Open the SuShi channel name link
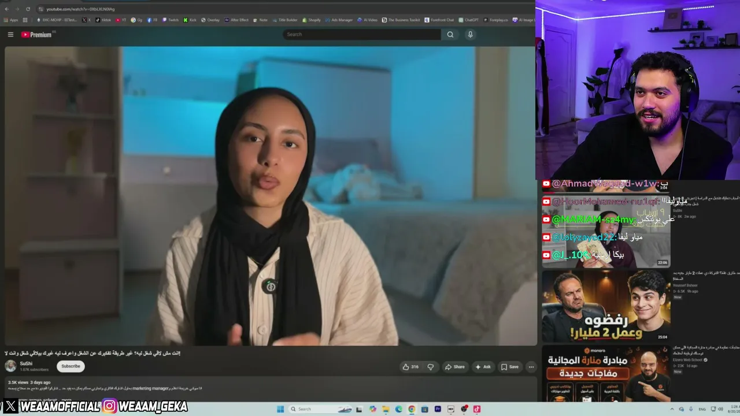This screenshot has height=416, width=740. pos(26,363)
